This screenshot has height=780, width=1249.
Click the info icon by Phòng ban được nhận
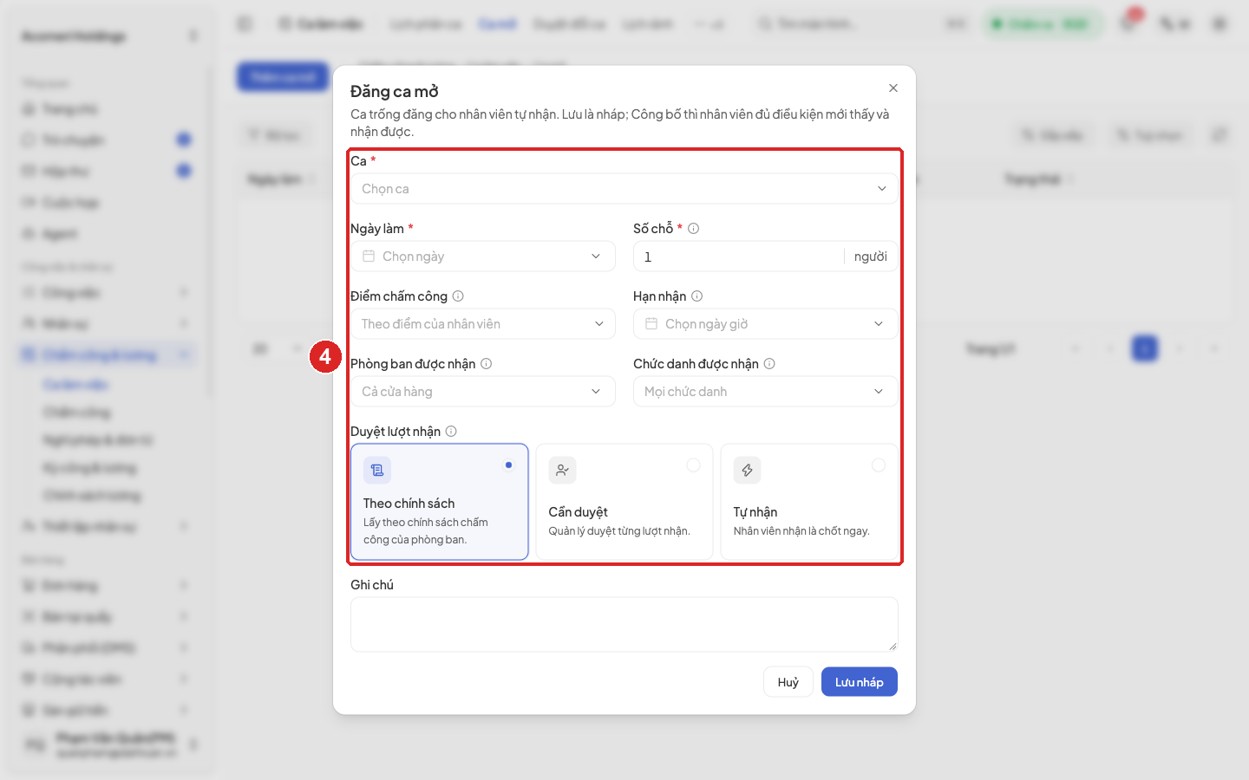tap(487, 364)
